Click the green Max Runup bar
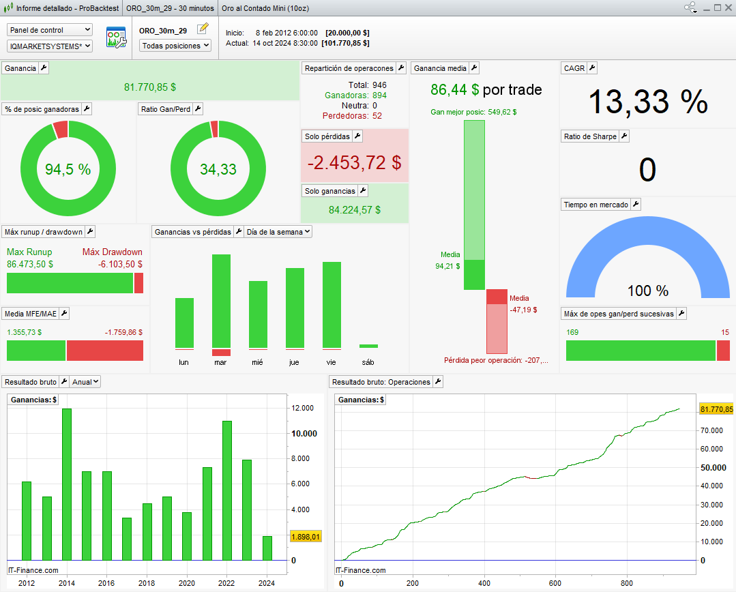Image resolution: width=736 pixels, height=592 pixels. click(70, 283)
